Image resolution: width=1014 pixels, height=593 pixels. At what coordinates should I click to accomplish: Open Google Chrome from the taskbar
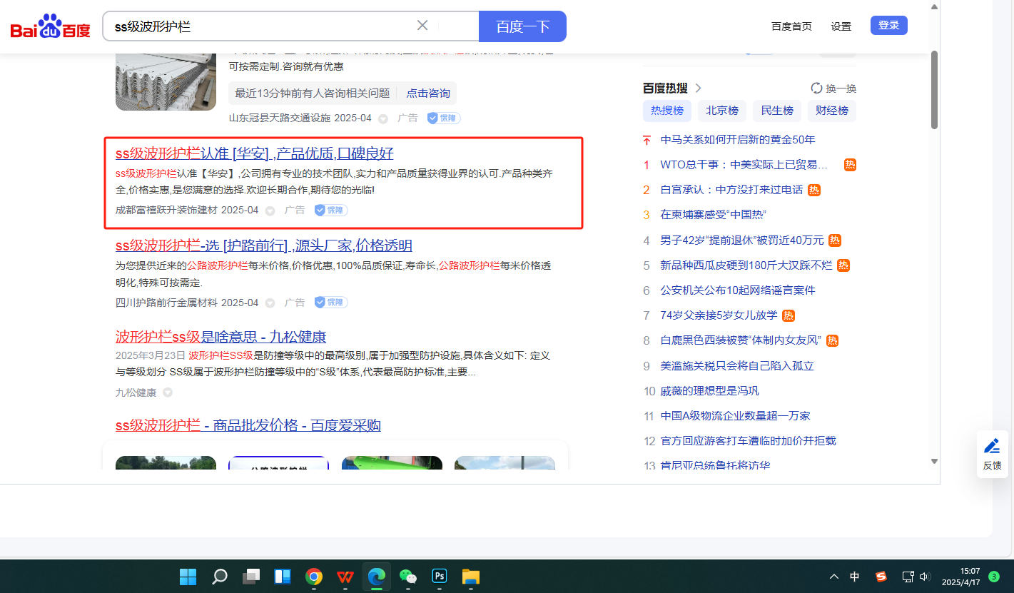click(x=314, y=576)
